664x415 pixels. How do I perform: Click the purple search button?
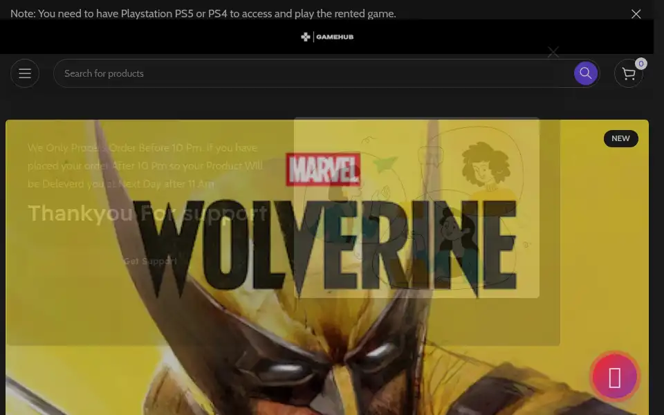pyautogui.click(x=585, y=73)
